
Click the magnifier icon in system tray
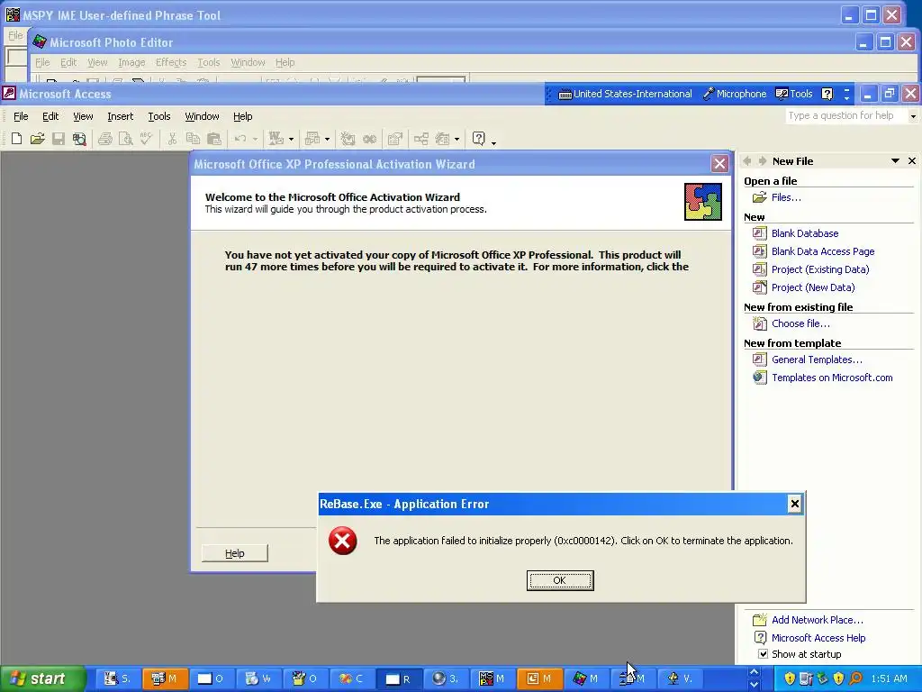tap(855, 678)
